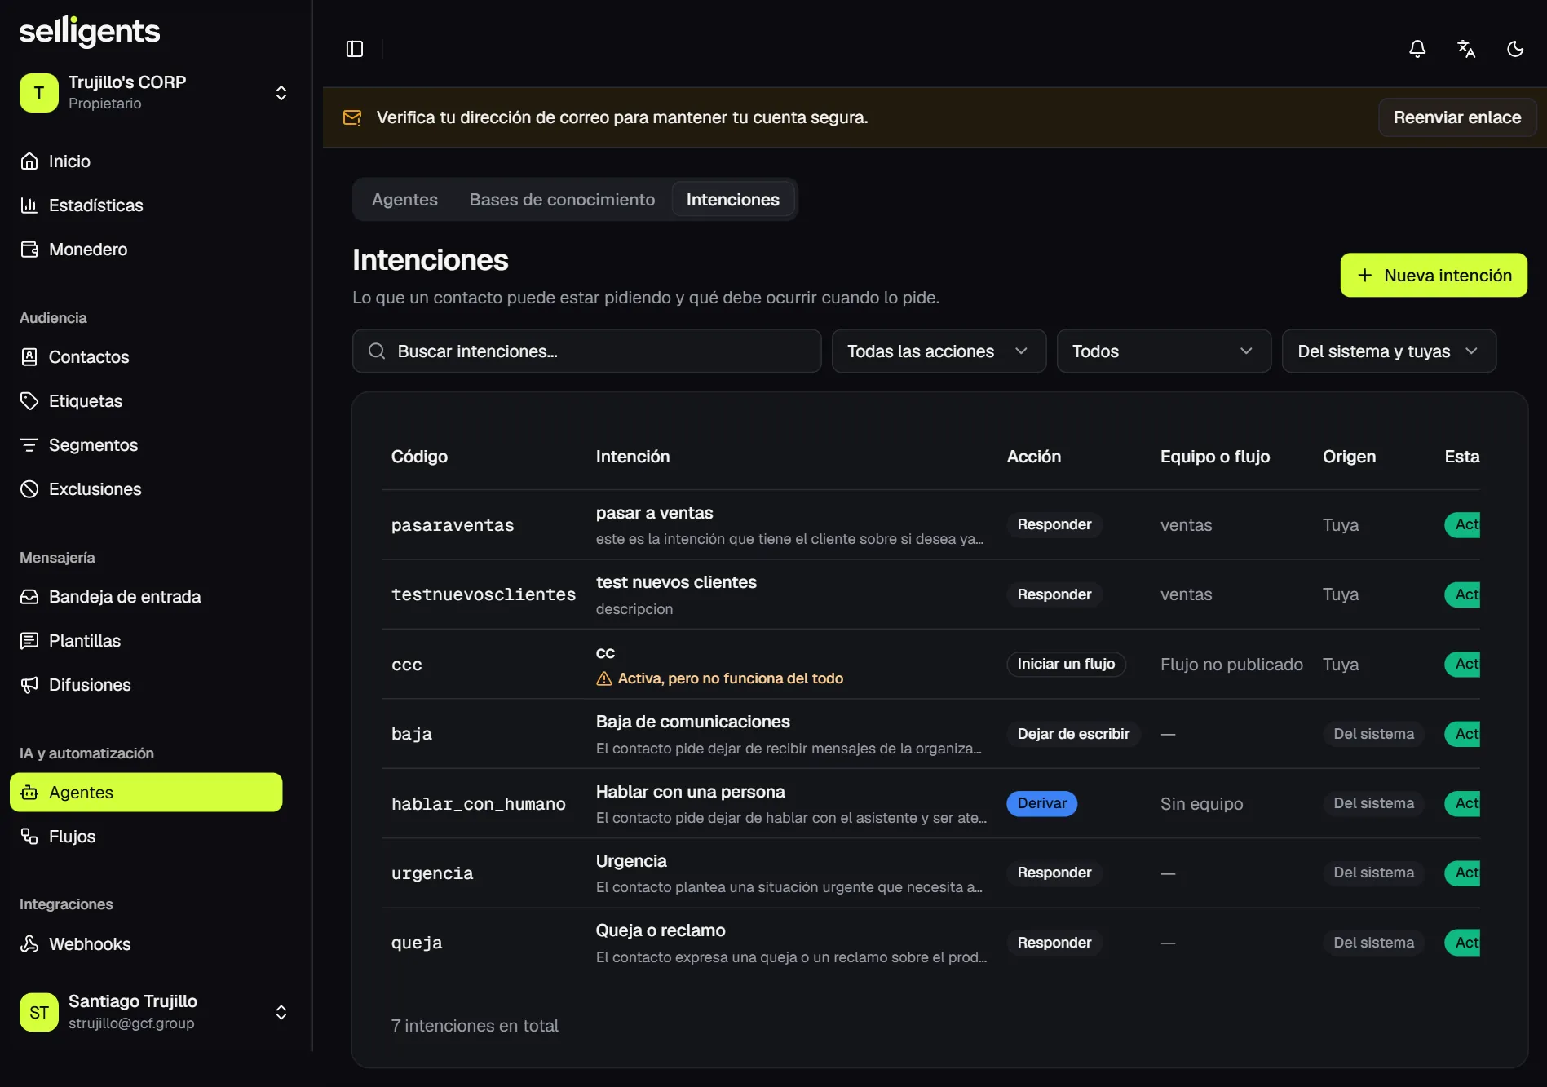Open Exclusiones in sidebar
The width and height of the screenshot is (1547, 1087).
coord(146,489)
